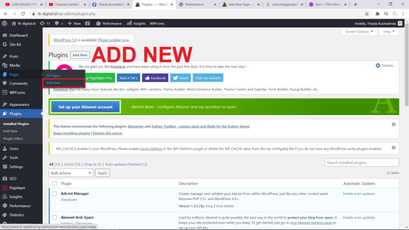Tick the Akismet Anti-Spam checkbox
409x230 pixels.
(x=54, y=217)
